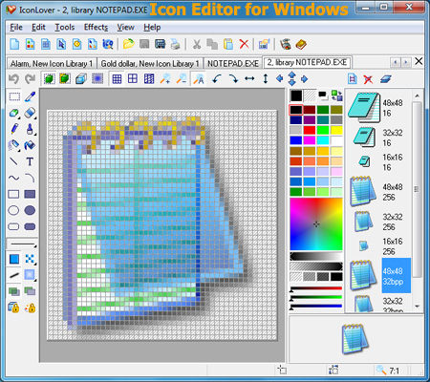Click the image list scroll down arrow

tap(418, 307)
